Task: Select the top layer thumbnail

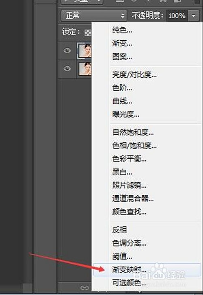Action: point(85,50)
